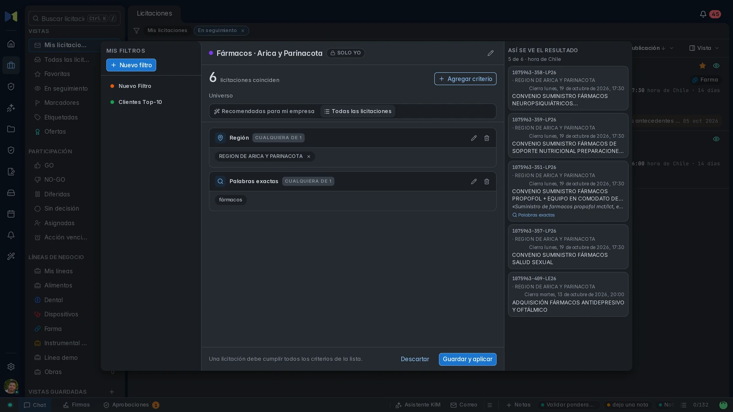Delete the Región criterion using its trash icon

487,138
